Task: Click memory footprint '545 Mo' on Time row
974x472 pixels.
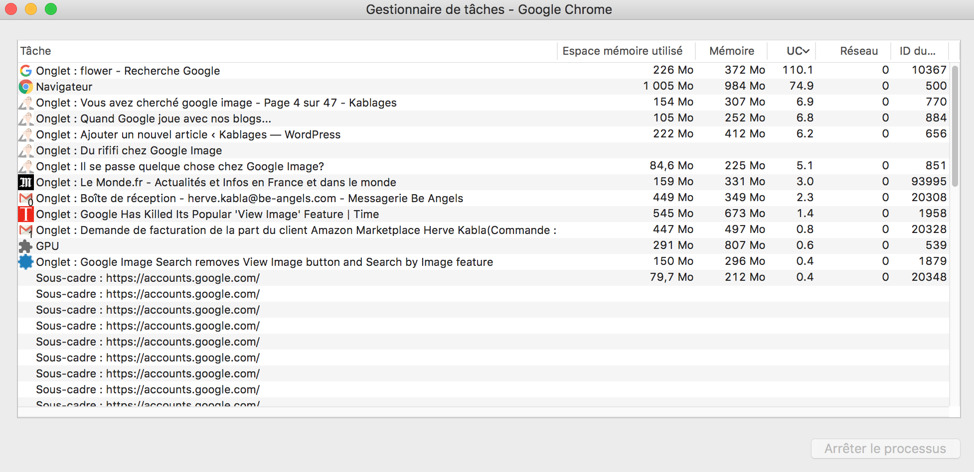Action: coord(673,213)
